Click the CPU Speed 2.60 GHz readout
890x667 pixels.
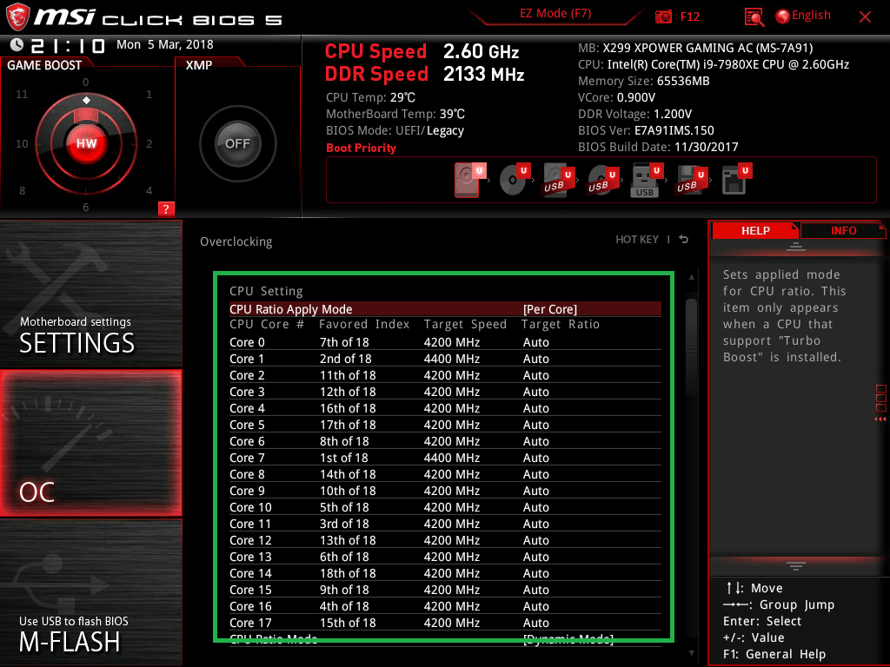coord(422,51)
